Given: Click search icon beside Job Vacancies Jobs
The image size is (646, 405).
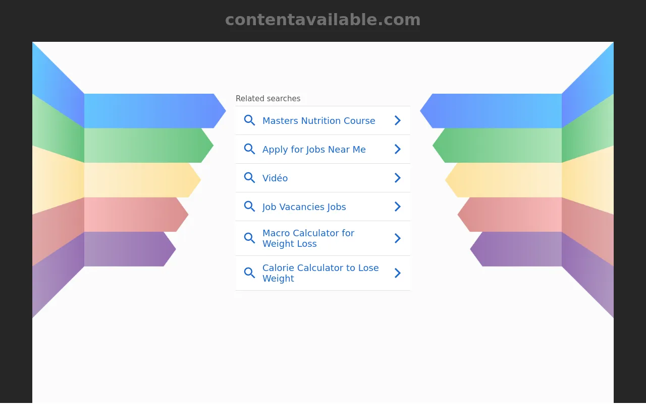Looking at the screenshot, I should coord(249,207).
